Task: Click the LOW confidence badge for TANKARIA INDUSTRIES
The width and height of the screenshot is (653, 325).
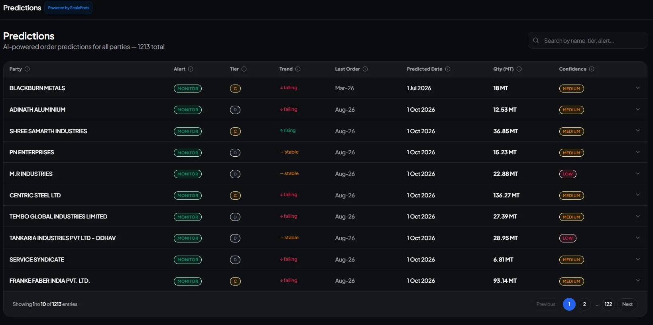Action: (x=568, y=238)
